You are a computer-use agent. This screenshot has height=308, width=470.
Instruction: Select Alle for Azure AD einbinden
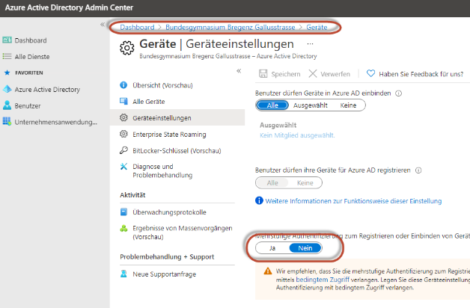tap(272, 105)
